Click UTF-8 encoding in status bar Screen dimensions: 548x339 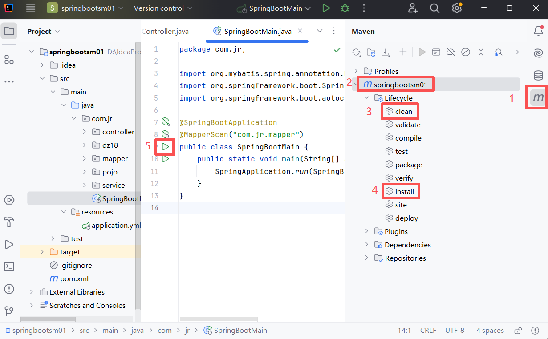click(455, 331)
